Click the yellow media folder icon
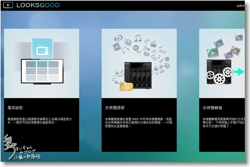Viewport: 250px width, 167px height. [126, 86]
